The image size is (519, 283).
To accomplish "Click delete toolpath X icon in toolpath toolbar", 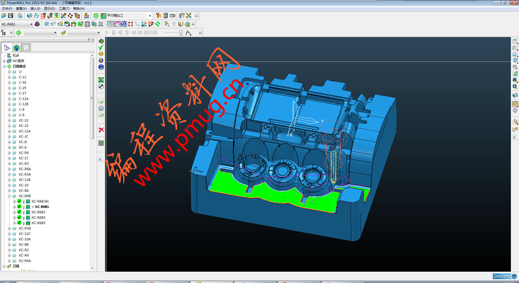I will point(101,24).
